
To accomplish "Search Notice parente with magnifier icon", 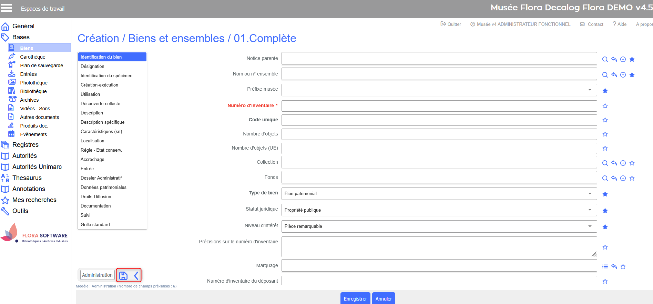I will point(605,59).
